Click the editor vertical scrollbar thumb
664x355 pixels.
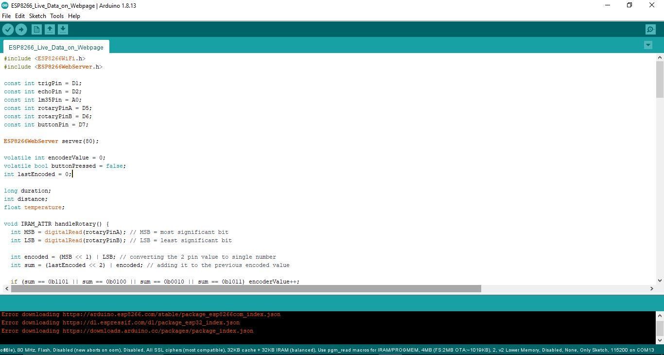pos(660,79)
